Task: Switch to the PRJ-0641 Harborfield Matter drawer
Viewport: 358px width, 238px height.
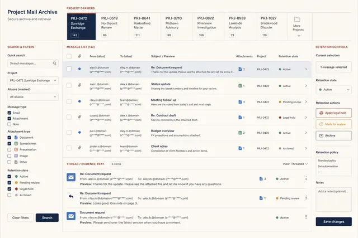Action: coord(145,27)
